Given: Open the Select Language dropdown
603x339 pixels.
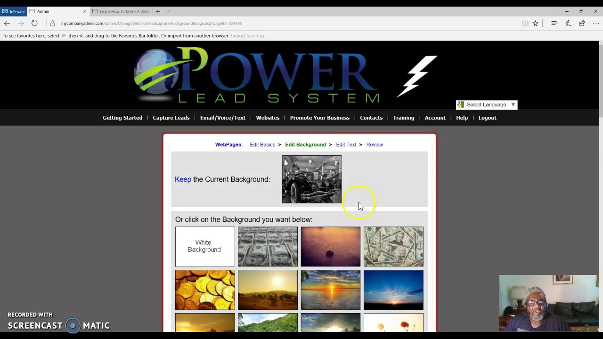Looking at the screenshot, I should [487, 105].
